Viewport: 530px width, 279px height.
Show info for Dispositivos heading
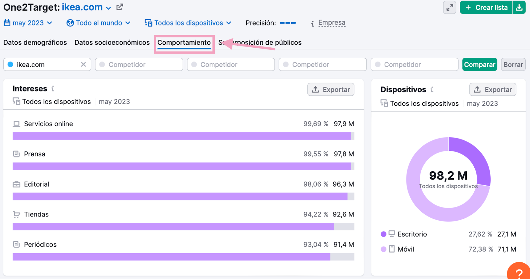pos(432,89)
